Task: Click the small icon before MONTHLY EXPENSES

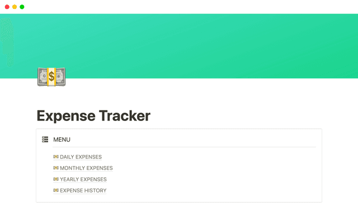Action: point(56,168)
